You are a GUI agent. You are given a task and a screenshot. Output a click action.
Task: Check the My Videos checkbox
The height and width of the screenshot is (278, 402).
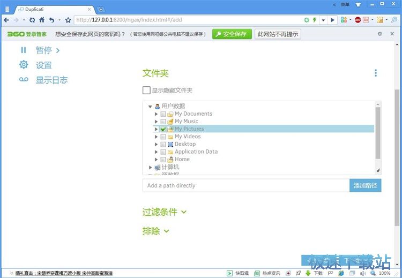[163, 137]
